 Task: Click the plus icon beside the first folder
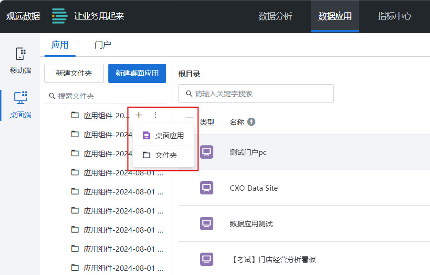(x=139, y=115)
